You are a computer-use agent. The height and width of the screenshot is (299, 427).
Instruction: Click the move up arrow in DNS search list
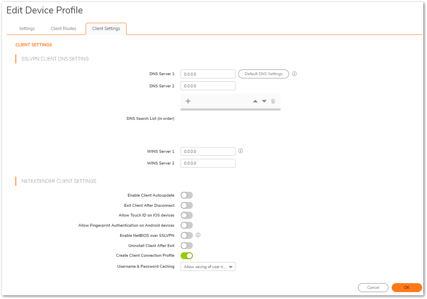(255, 101)
